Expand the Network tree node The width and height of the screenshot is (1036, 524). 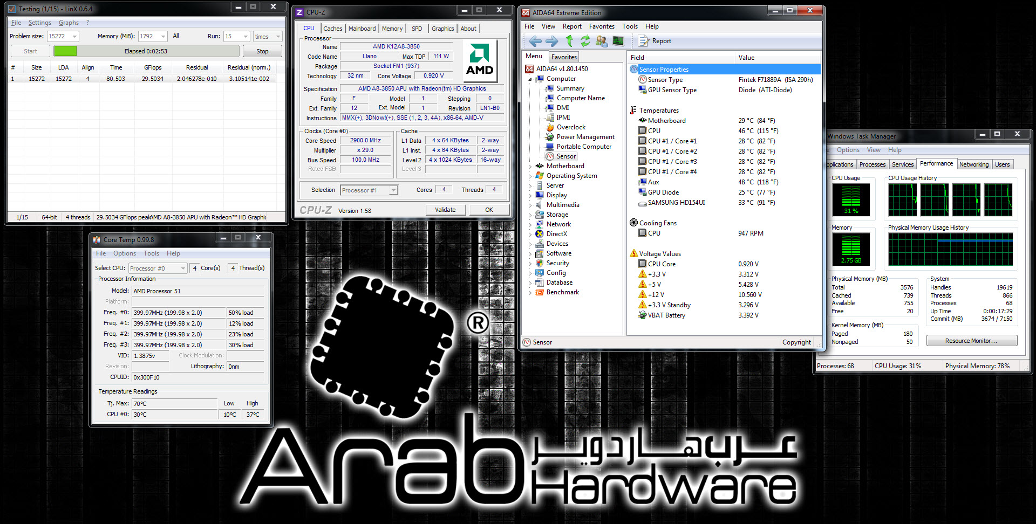click(x=530, y=224)
